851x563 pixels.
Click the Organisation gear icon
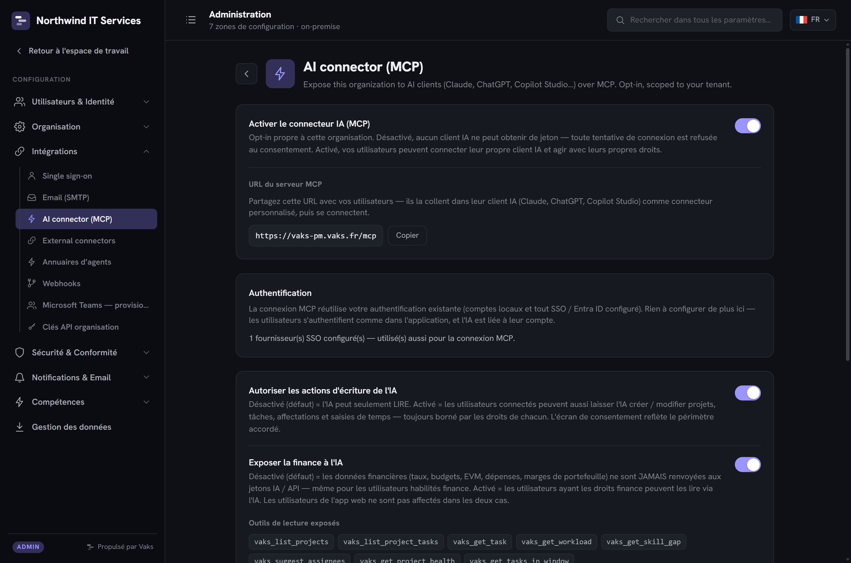tap(20, 127)
